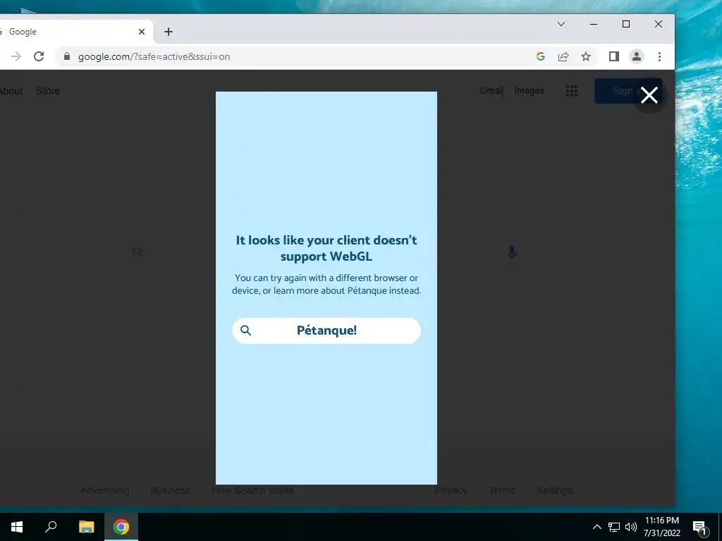Close the Google tab

coord(142,32)
